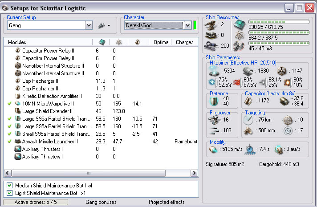
Task: Click the Defence shield tank icon
Action: (214, 101)
